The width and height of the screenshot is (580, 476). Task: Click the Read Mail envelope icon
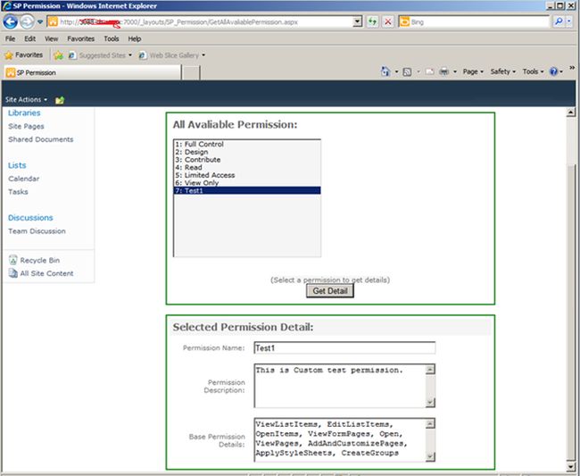tap(429, 71)
